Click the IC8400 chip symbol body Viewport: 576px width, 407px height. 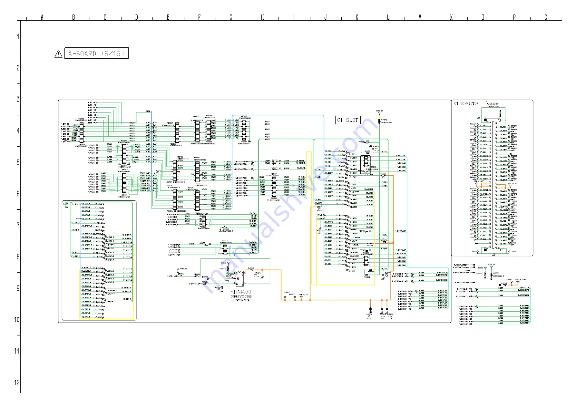[239, 279]
